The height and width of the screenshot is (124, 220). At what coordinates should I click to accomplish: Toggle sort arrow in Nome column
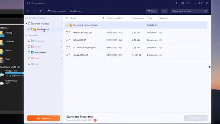(103, 18)
